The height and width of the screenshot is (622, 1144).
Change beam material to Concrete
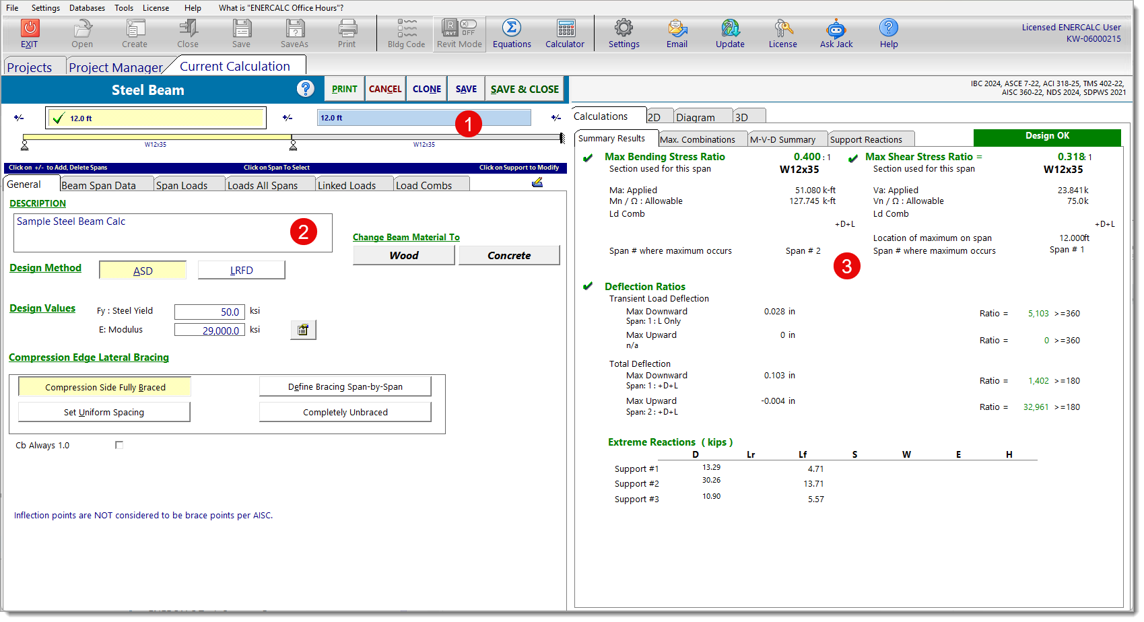click(x=509, y=255)
